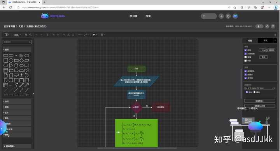Click the header search box
The image size is (280, 151).
coord(209,16)
